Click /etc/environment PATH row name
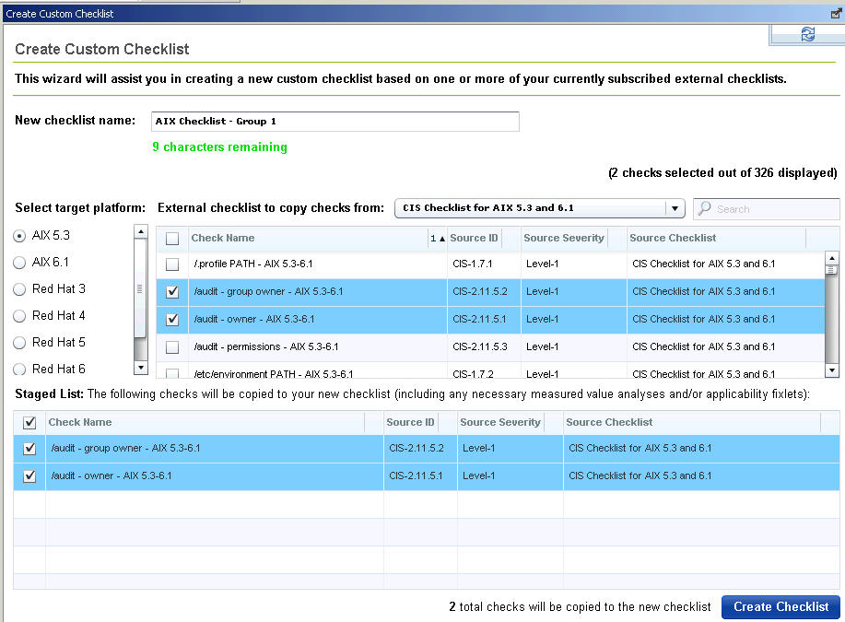Screen dimensions: 845x622 point(274,373)
